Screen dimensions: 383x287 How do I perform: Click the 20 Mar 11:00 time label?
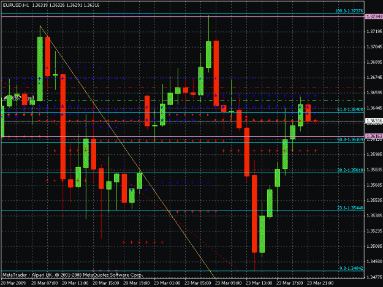tap(75, 283)
